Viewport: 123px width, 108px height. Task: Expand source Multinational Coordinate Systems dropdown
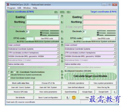58,49
